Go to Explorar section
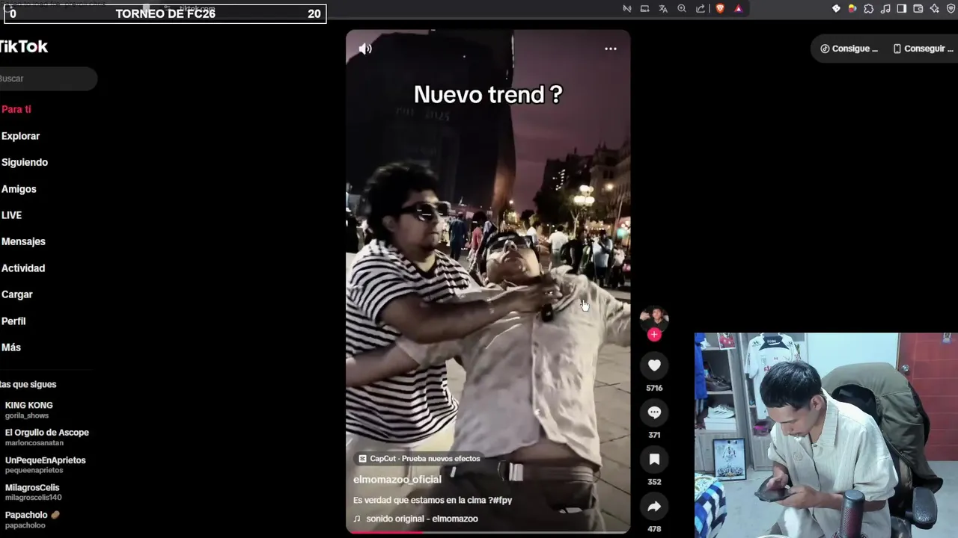The height and width of the screenshot is (538, 958). 20,136
